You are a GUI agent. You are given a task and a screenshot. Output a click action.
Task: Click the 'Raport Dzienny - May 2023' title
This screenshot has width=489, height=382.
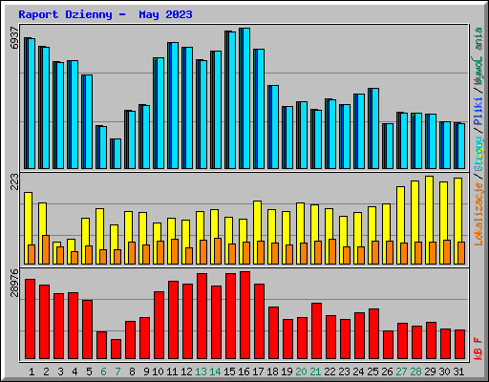[x=105, y=14]
